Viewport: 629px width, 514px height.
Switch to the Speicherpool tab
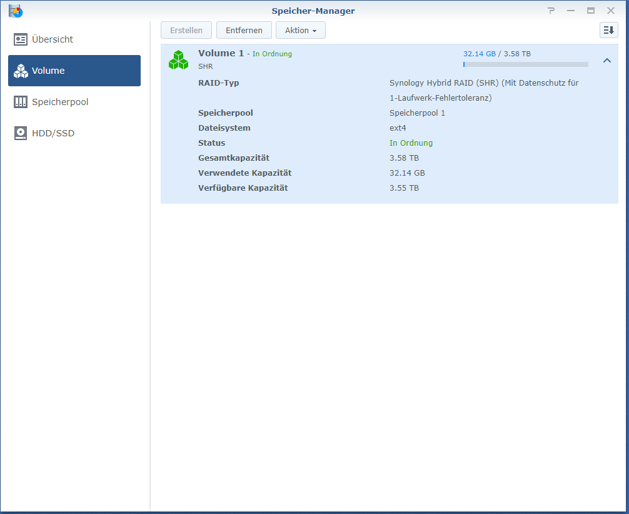[74, 102]
